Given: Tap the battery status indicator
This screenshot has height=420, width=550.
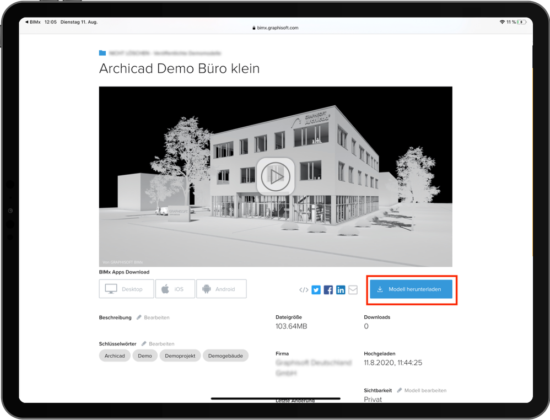Looking at the screenshot, I should [x=522, y=21].
